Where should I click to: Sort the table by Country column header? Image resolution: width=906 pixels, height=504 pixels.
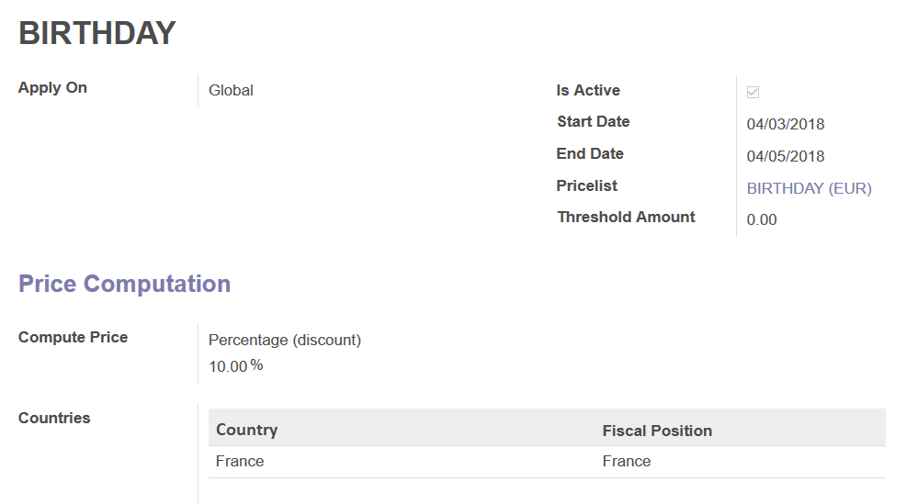click(247, 430)
